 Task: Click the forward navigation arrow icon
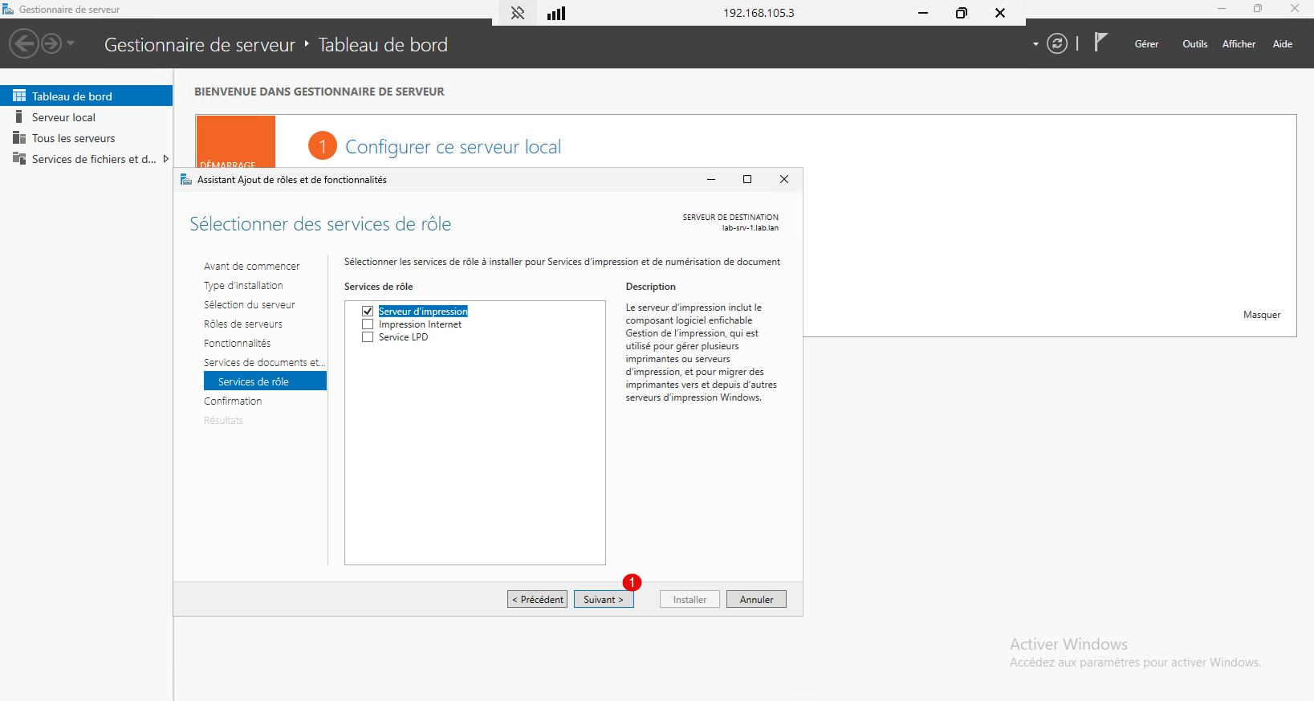(x=51, y=43)
